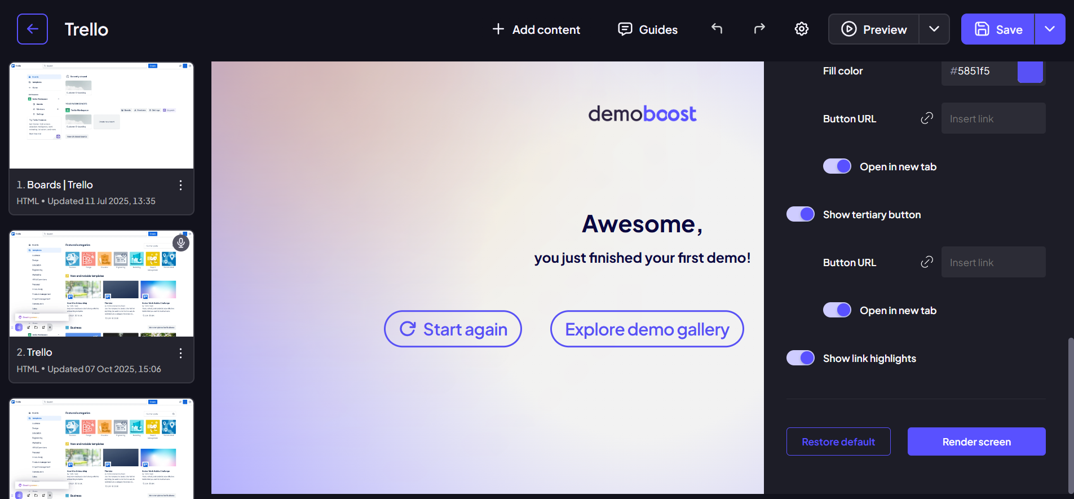The image size is (1074, 499).
Task: Click the link icon beside first Button URL
Action: (x=927, y=118)
